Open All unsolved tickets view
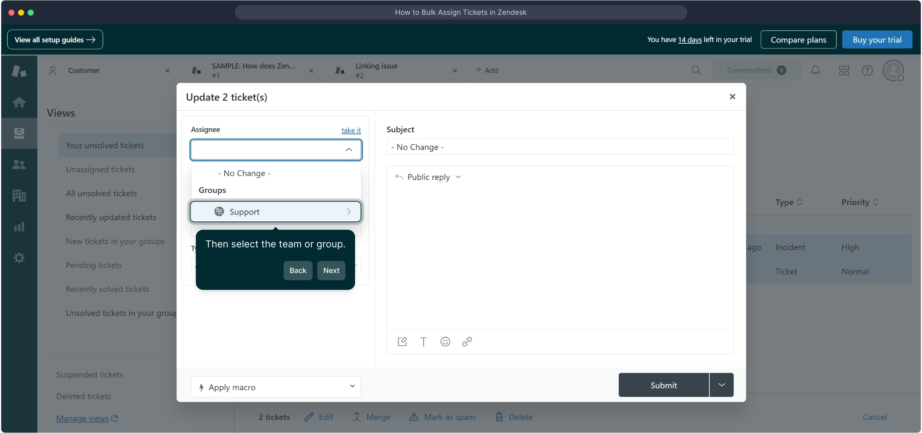 pyautogui.click(x=102, y=193)
